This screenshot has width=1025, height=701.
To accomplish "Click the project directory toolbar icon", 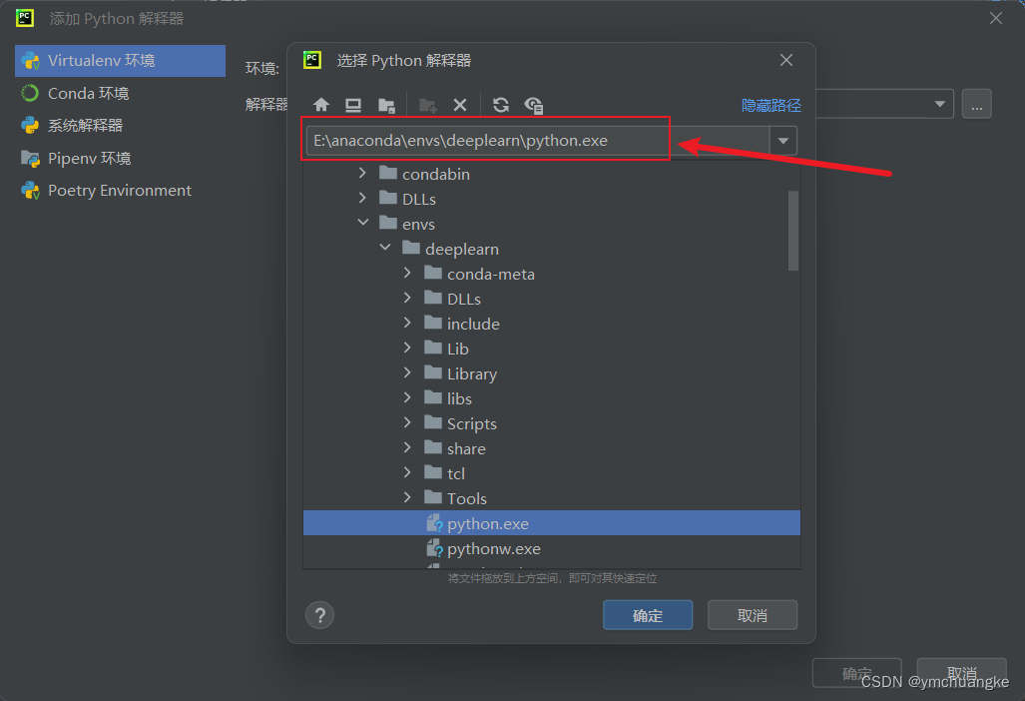I will point(386,105).
